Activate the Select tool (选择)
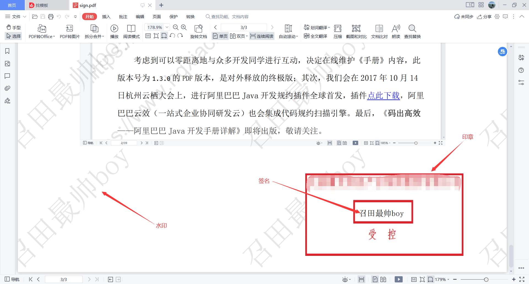529x284 pixels. coord(14,36)
